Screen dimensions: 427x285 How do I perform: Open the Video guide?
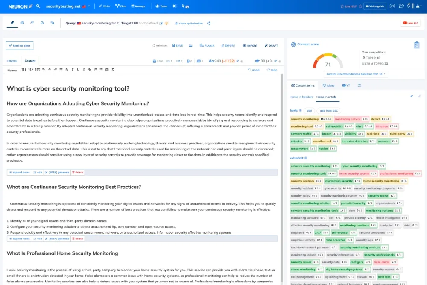(375, 6)
